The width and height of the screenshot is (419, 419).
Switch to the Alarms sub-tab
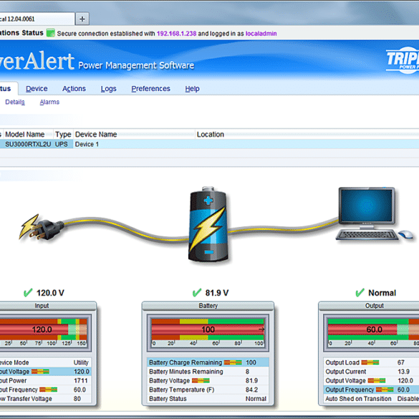pyautogui.click(x=49, y=102)
